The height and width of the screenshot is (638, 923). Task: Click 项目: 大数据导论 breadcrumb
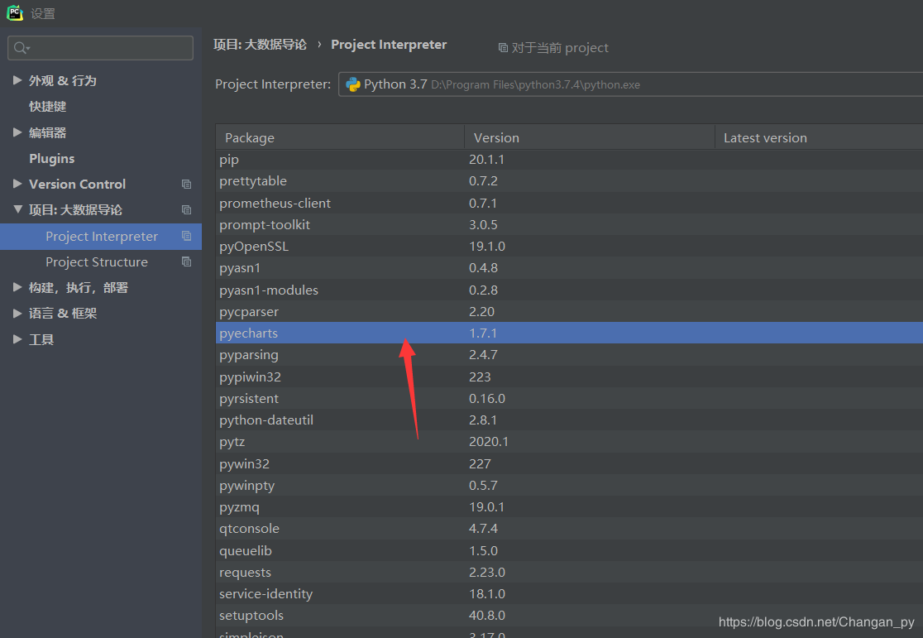click(x=260, y=45)
